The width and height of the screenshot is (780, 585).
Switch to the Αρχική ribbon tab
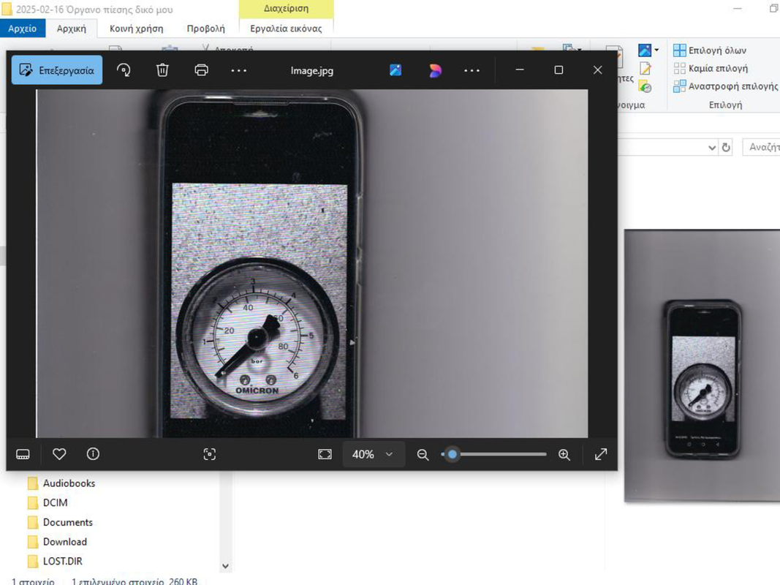pos(71,29)
